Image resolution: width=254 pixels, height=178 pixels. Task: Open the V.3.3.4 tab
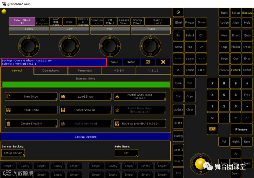pyautogui.click(x=119, y=71)
